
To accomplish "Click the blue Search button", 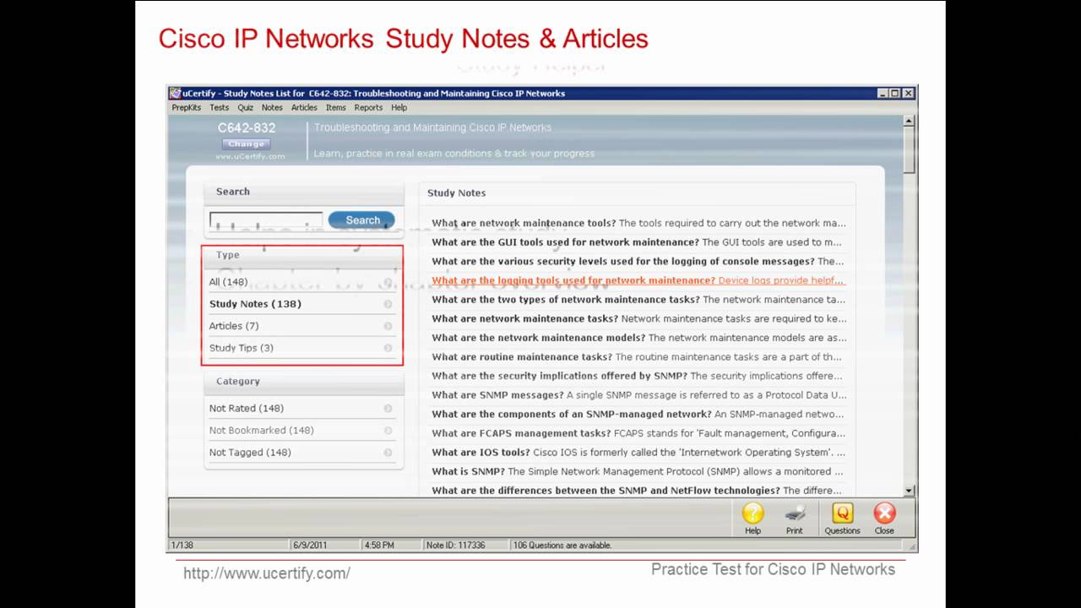I will [x=361, y=220].
